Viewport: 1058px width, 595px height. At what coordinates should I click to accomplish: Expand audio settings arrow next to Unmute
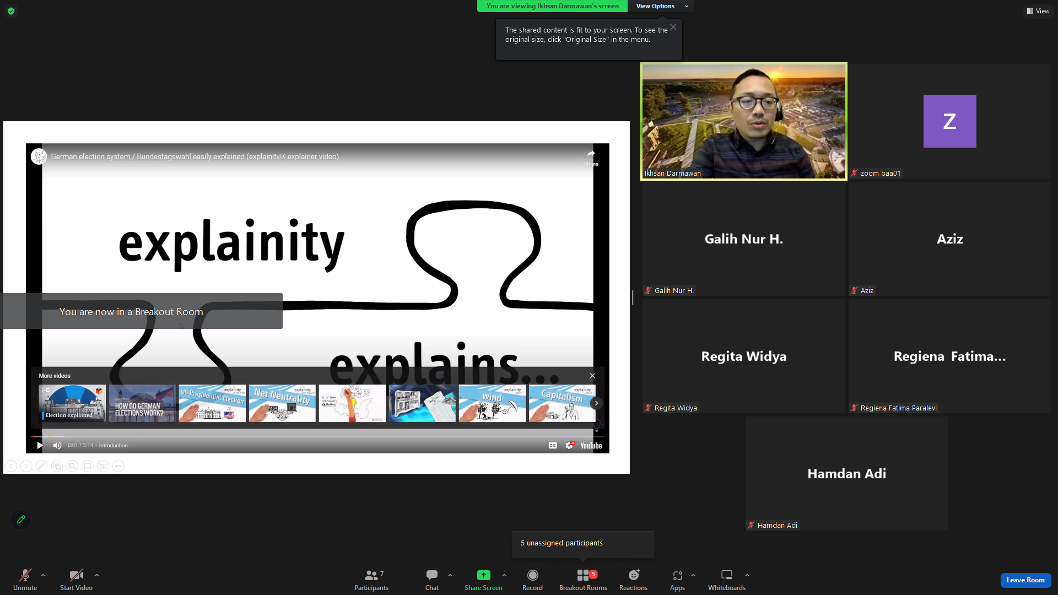point(43,575)
